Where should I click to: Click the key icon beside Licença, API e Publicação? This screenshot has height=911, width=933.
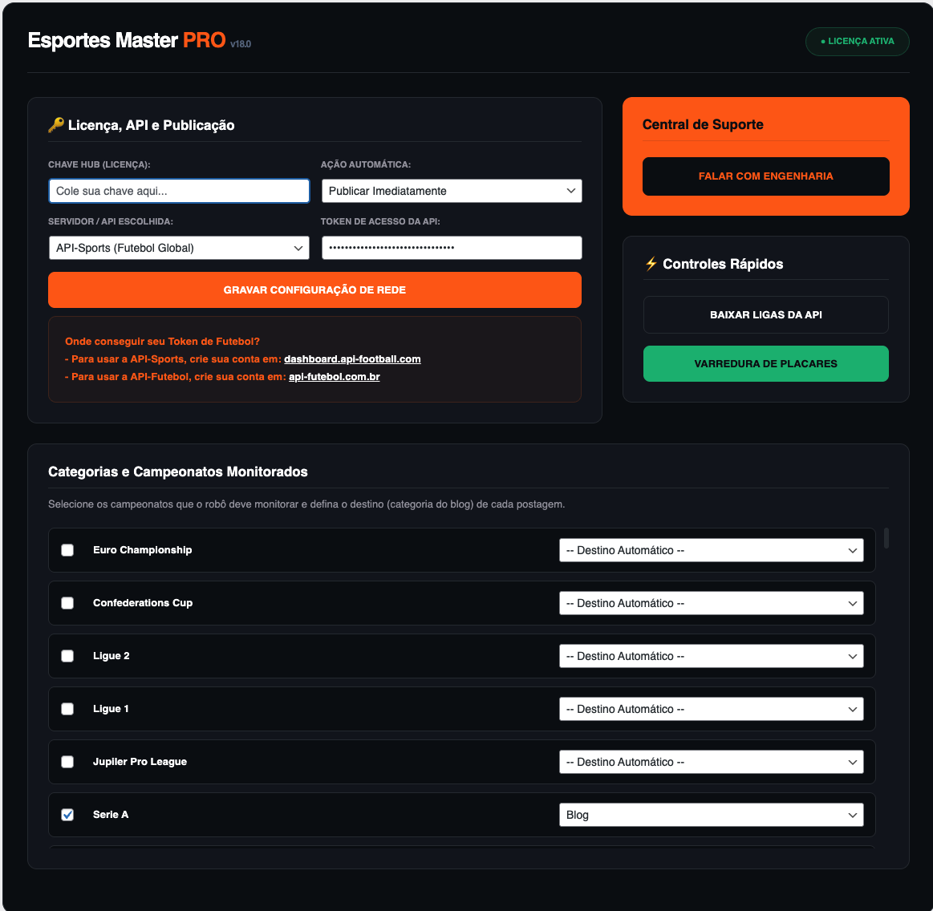tap(55, 124)
